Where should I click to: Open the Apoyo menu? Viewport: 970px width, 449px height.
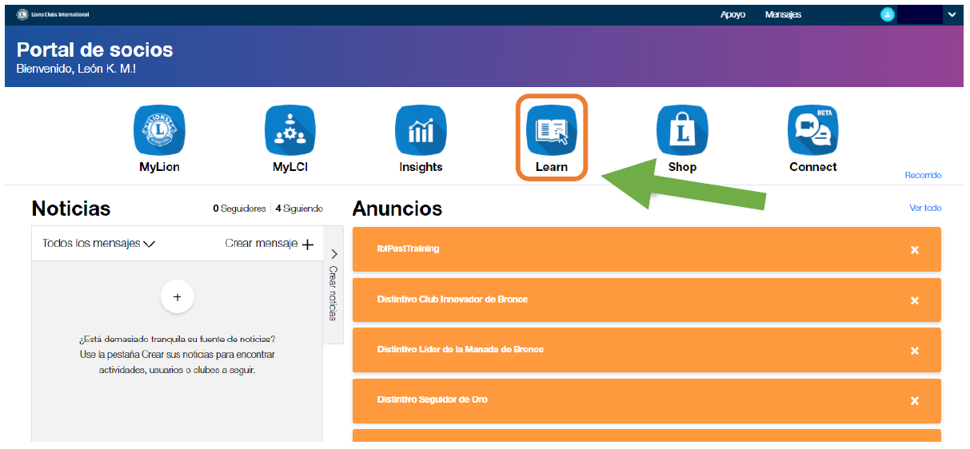[732, 14]
